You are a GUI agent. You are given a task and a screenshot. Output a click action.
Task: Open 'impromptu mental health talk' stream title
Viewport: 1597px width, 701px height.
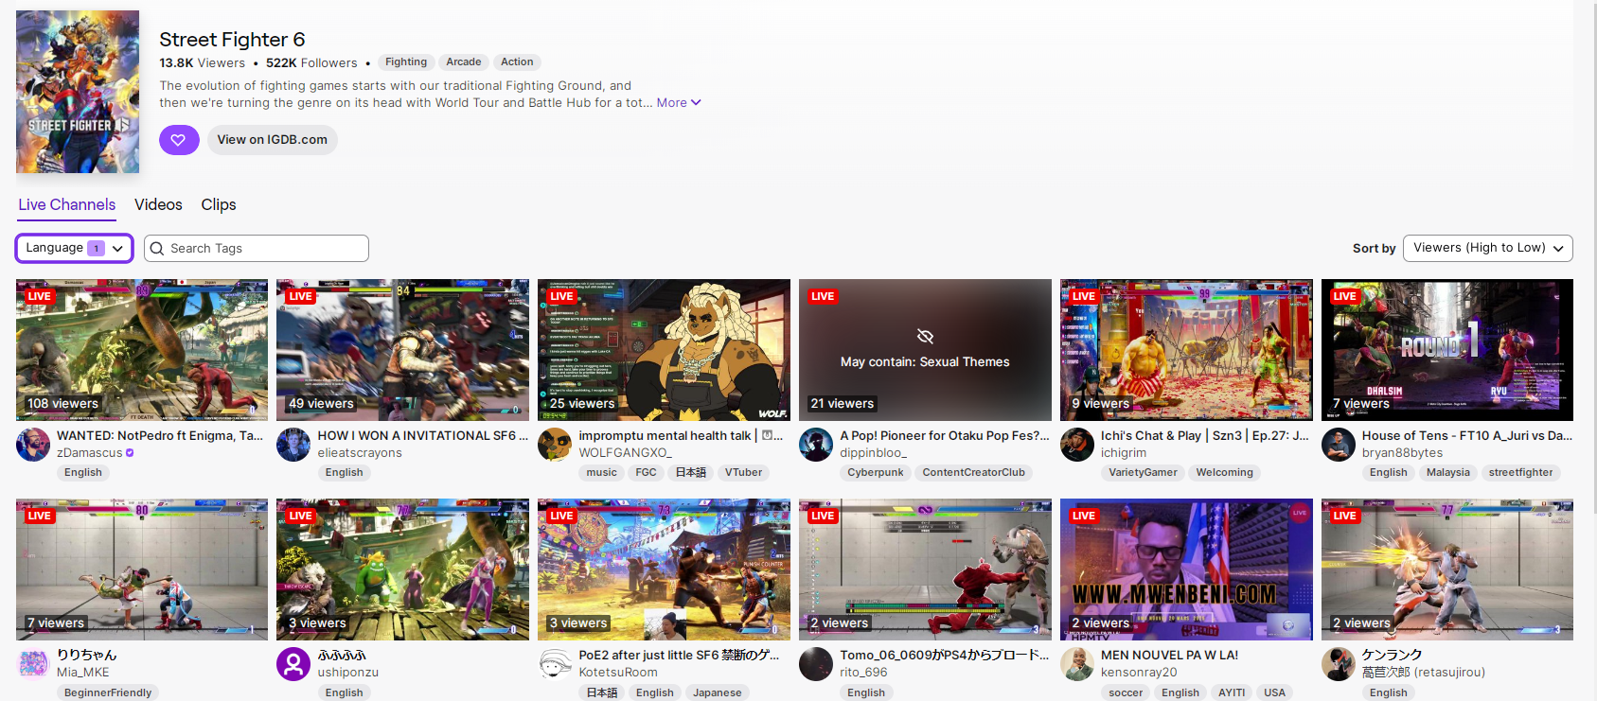[681, 436]
